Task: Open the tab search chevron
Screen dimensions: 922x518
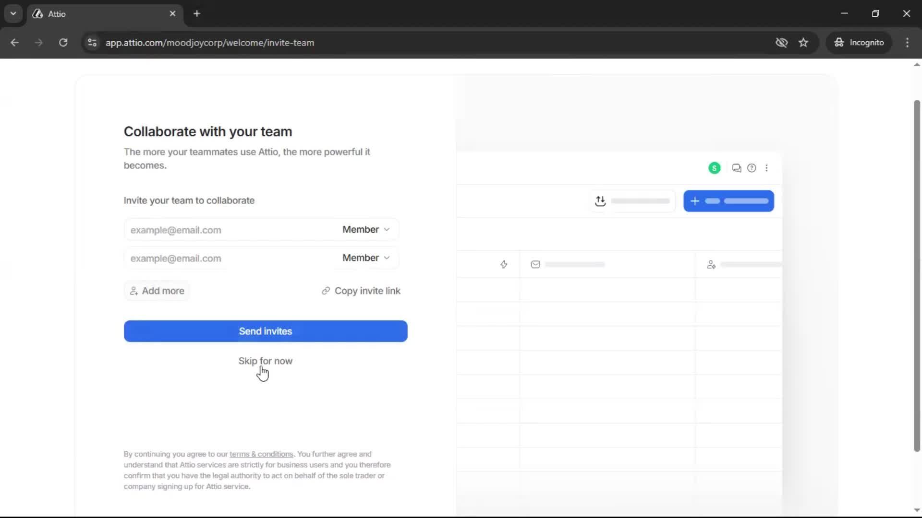Action: 13,13
